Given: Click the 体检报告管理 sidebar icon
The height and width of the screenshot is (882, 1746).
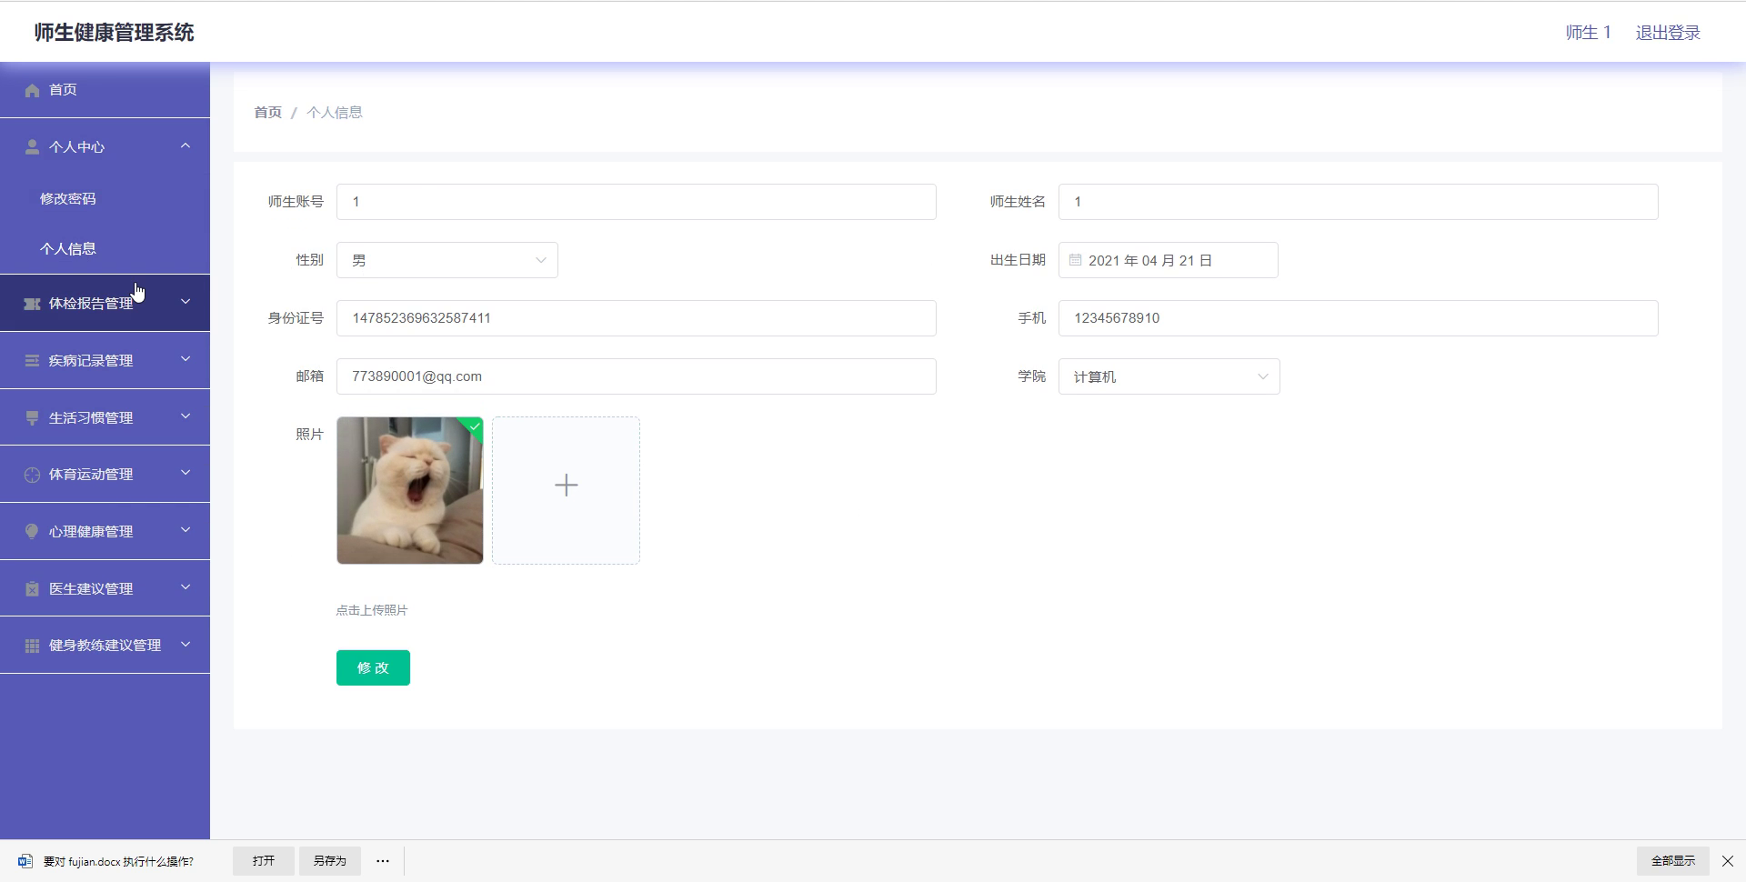Looking at the screenshot, I should click(x=33, y=304).
